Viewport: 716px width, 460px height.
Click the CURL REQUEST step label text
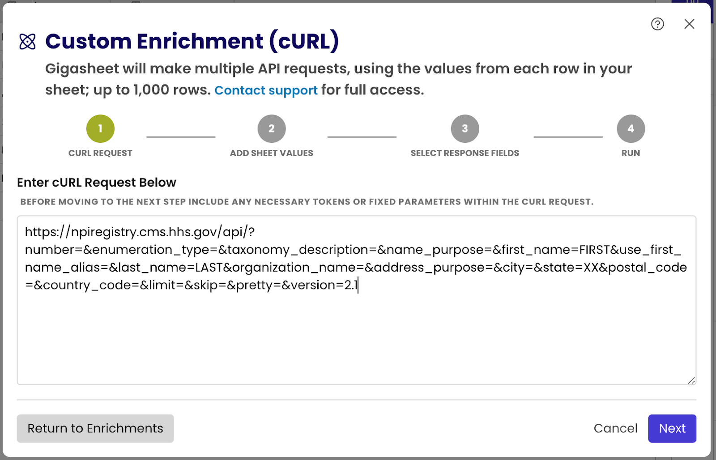click(100, 153)
